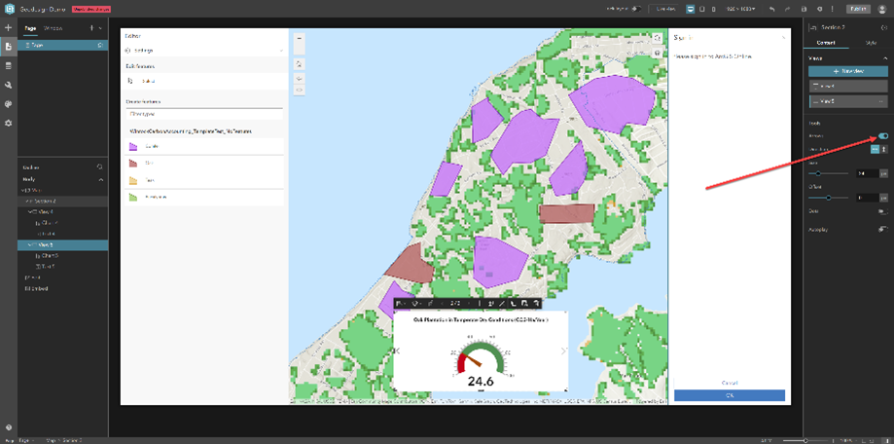The width and height of the screenshot is (894, 444).
Task: Open the user account avatar
Action: tap(882, 9)
